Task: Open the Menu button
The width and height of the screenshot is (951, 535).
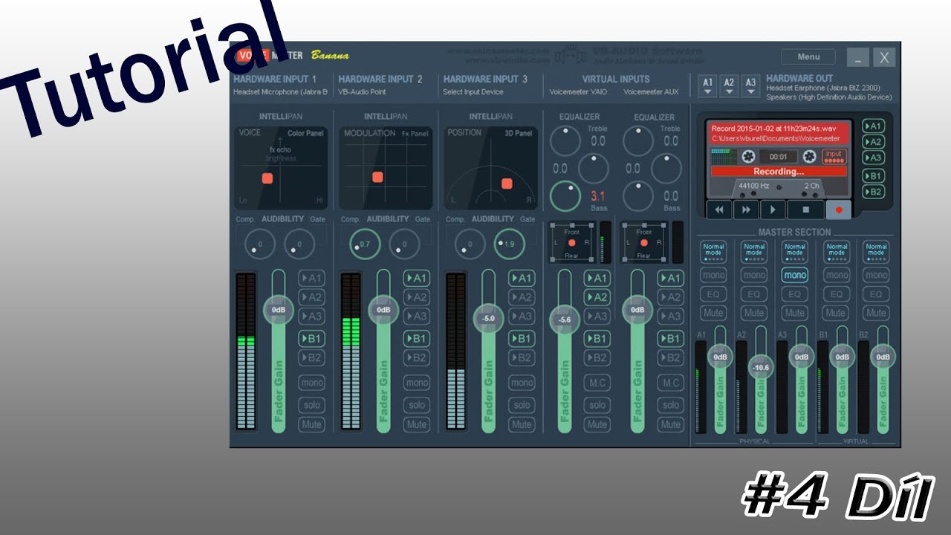Action: coord(808,57)
